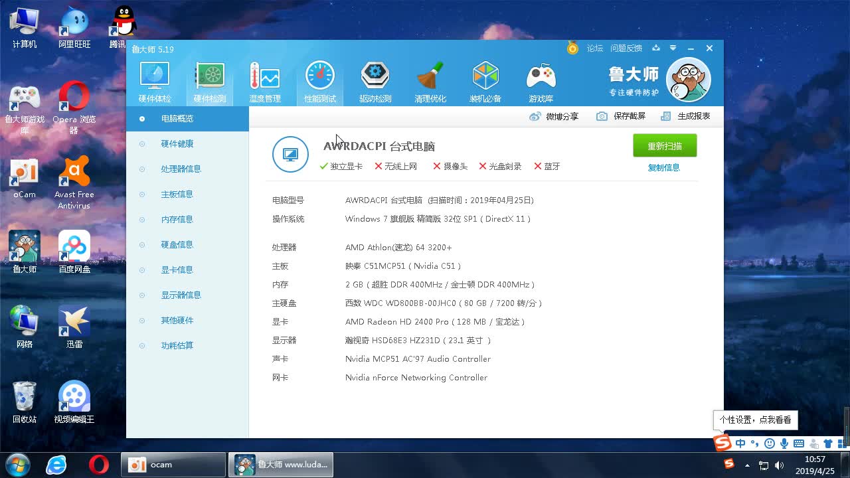This screenshot has width=850, height=478.
Task: Select 显示器信息 in the sidebar
Action: (x=187, y=295)
